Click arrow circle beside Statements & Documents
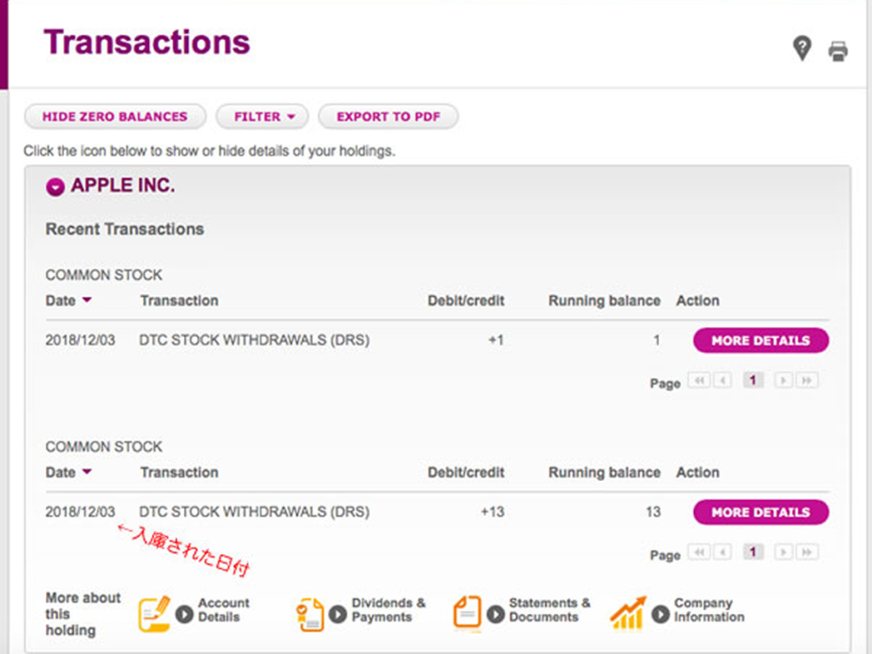This screenshot has height=654, width=872. [x=496, y=614]
